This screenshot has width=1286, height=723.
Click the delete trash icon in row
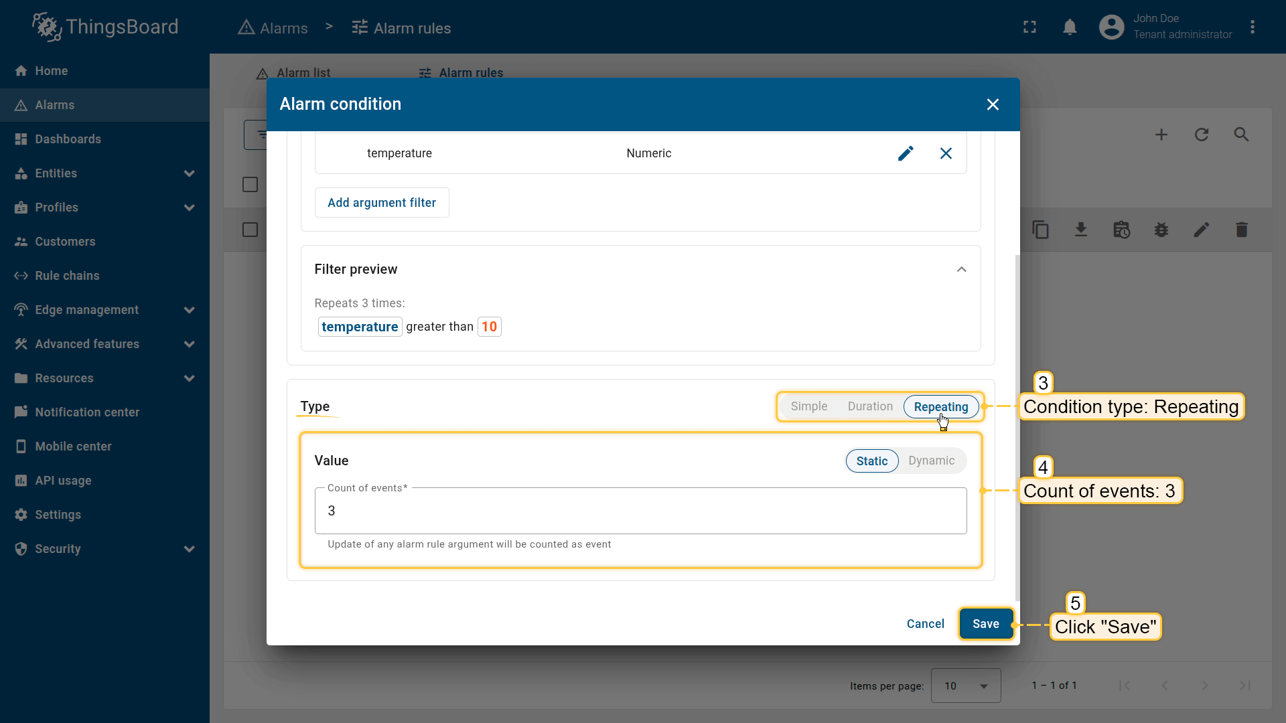[1241, 230]
